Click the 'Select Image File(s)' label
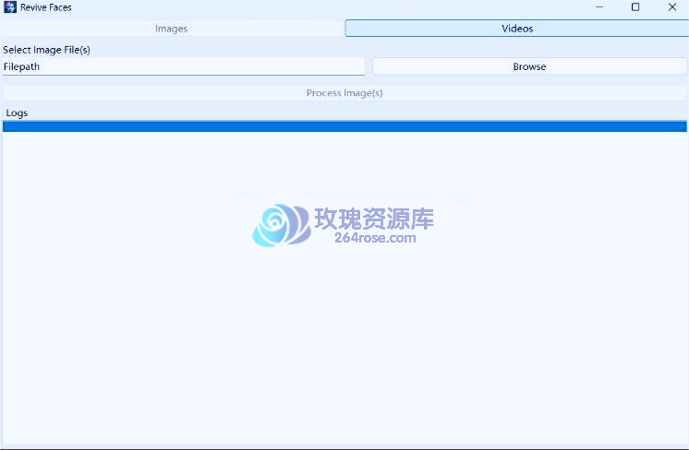689x450 pixels. (x=46, y=50)
